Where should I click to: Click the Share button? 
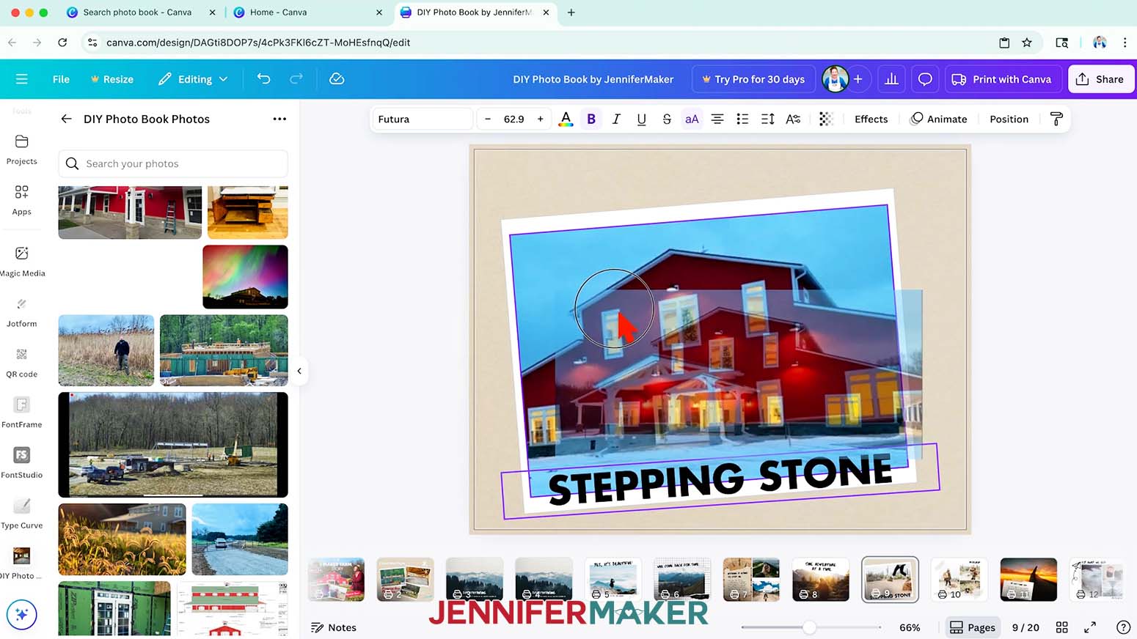(1100, 79)
